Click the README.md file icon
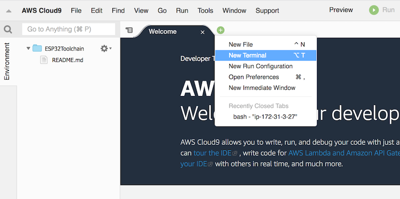 coord(44,60)
